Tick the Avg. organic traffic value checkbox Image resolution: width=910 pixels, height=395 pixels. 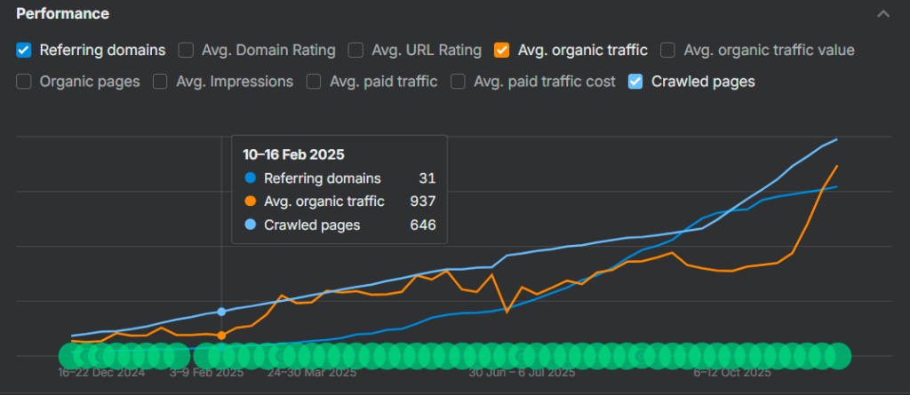668,50
